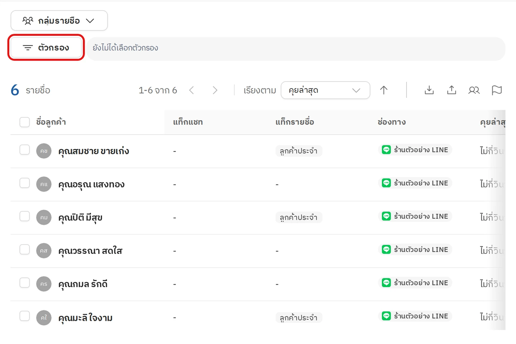
Task: Click the upload contacts icon
Action: tap(451, 90)
